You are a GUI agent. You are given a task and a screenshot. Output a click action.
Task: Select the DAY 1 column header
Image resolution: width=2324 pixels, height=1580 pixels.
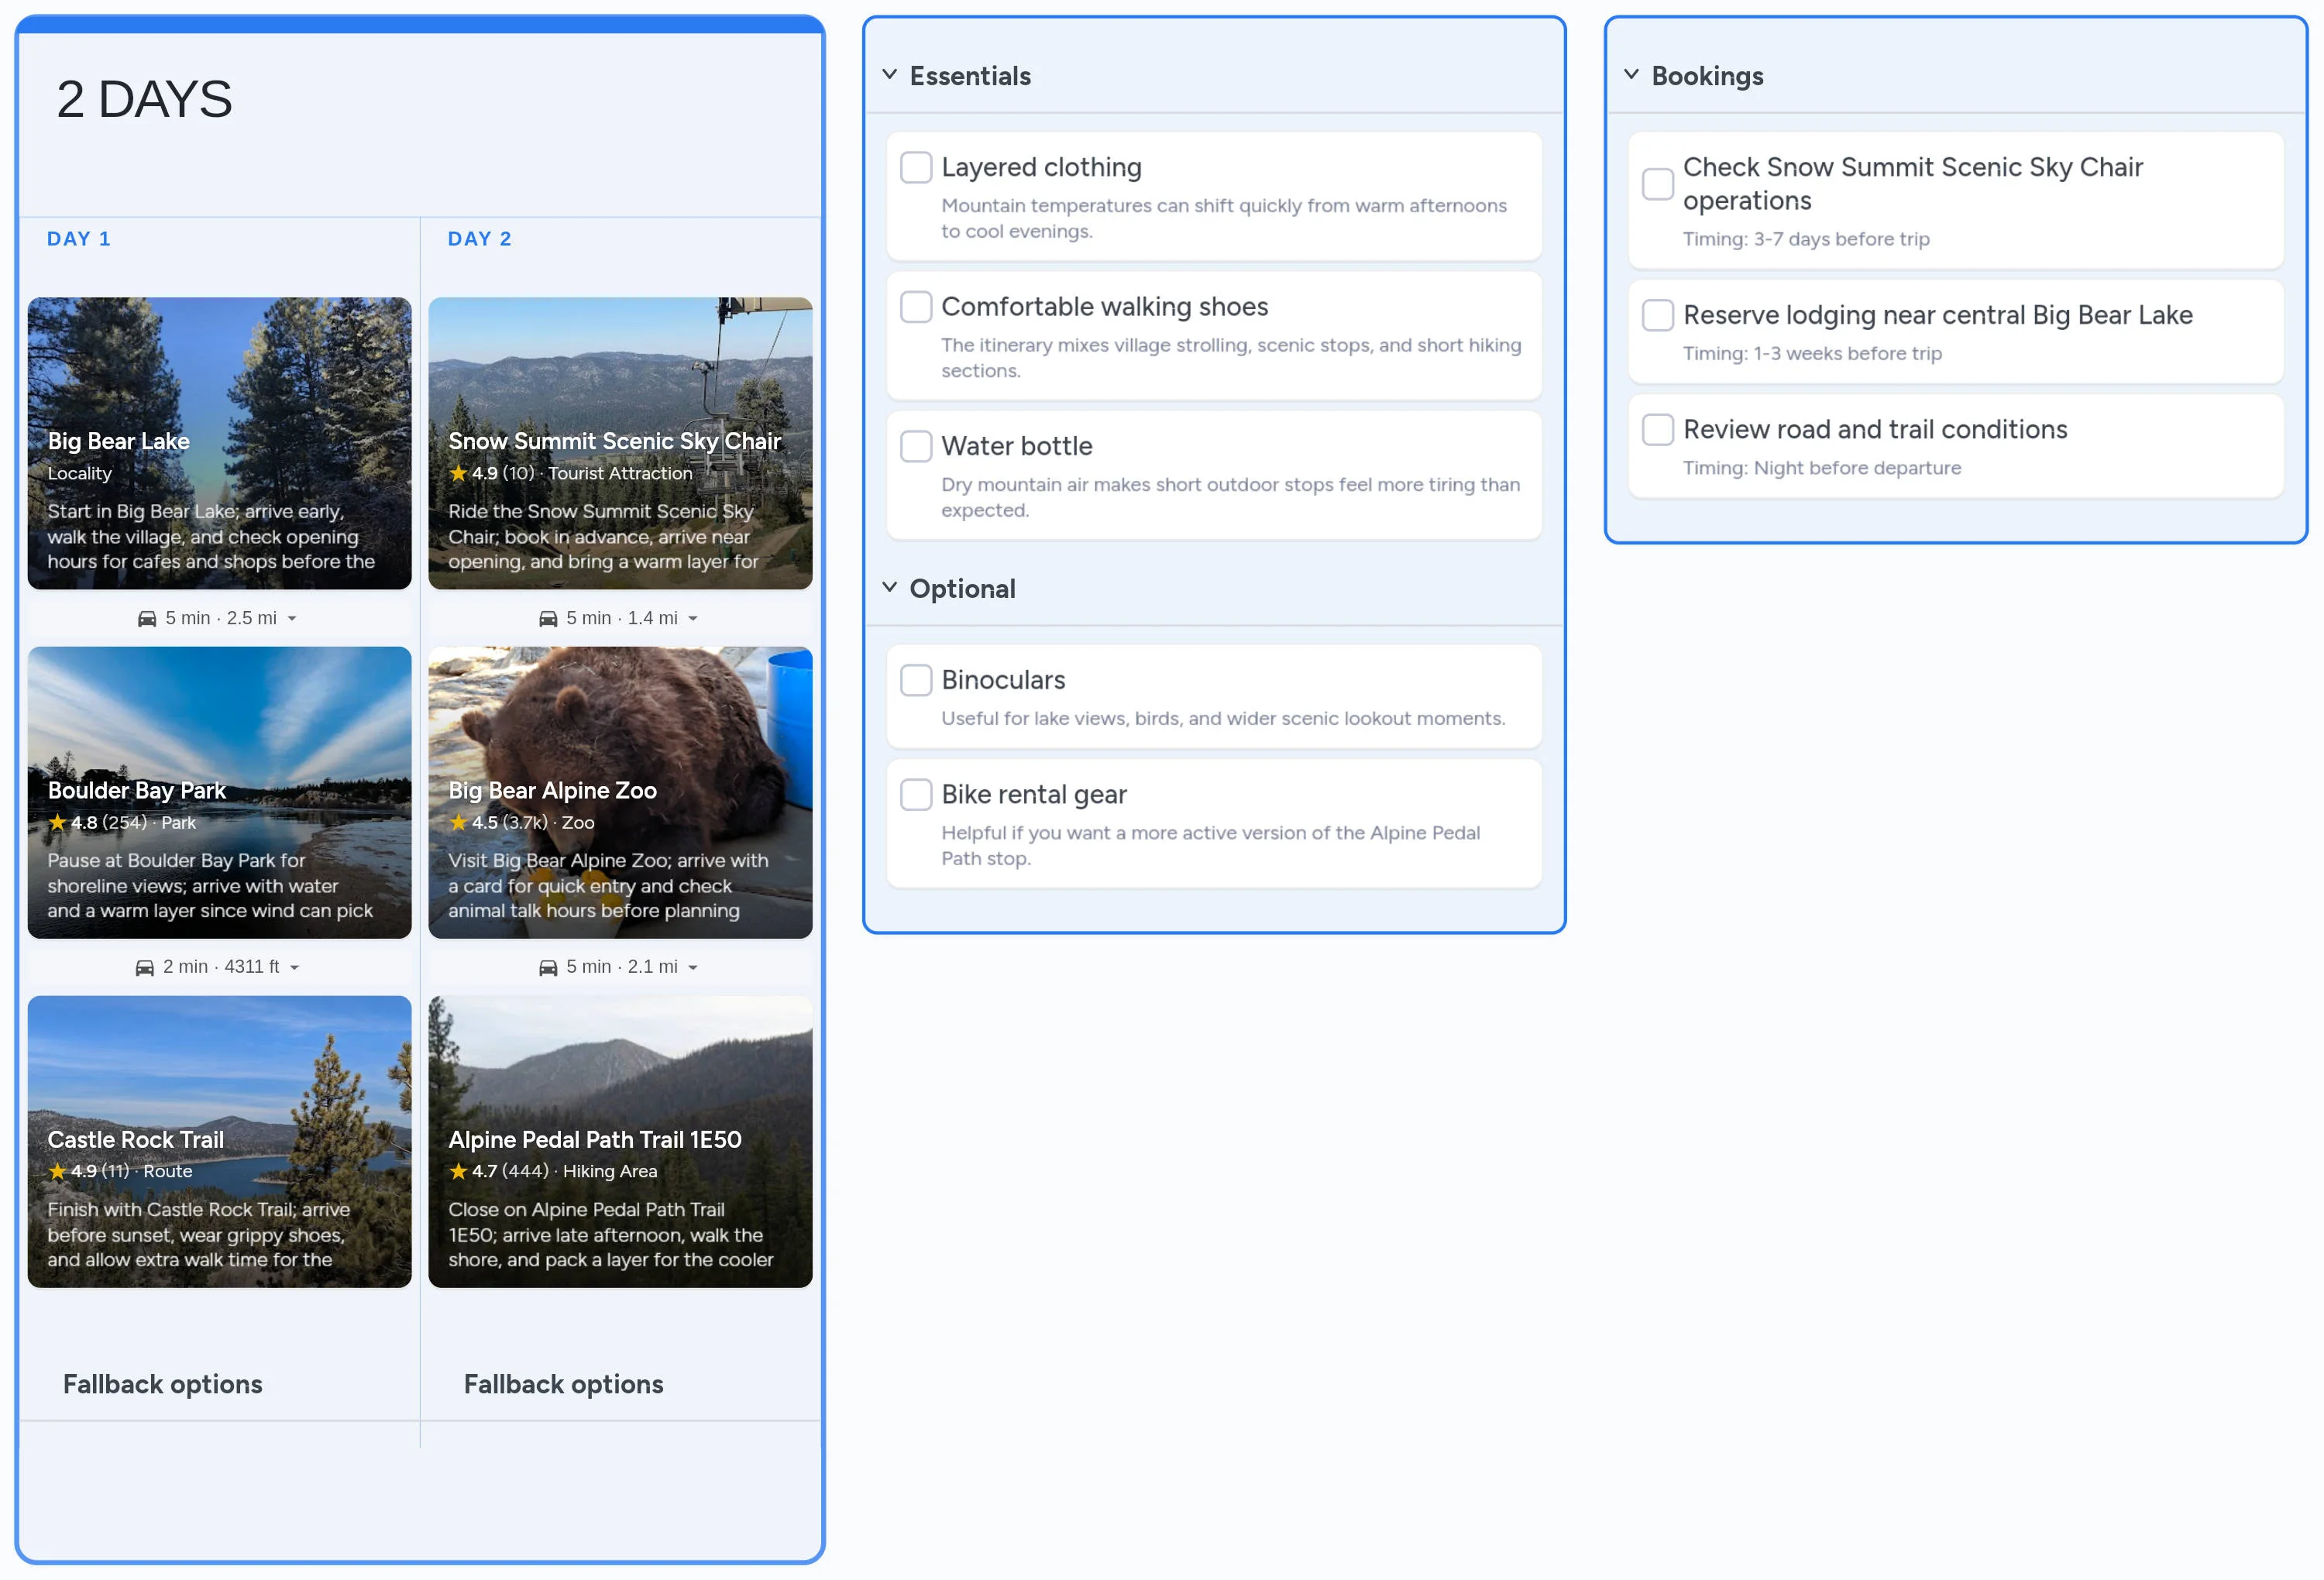coord(79,238)
